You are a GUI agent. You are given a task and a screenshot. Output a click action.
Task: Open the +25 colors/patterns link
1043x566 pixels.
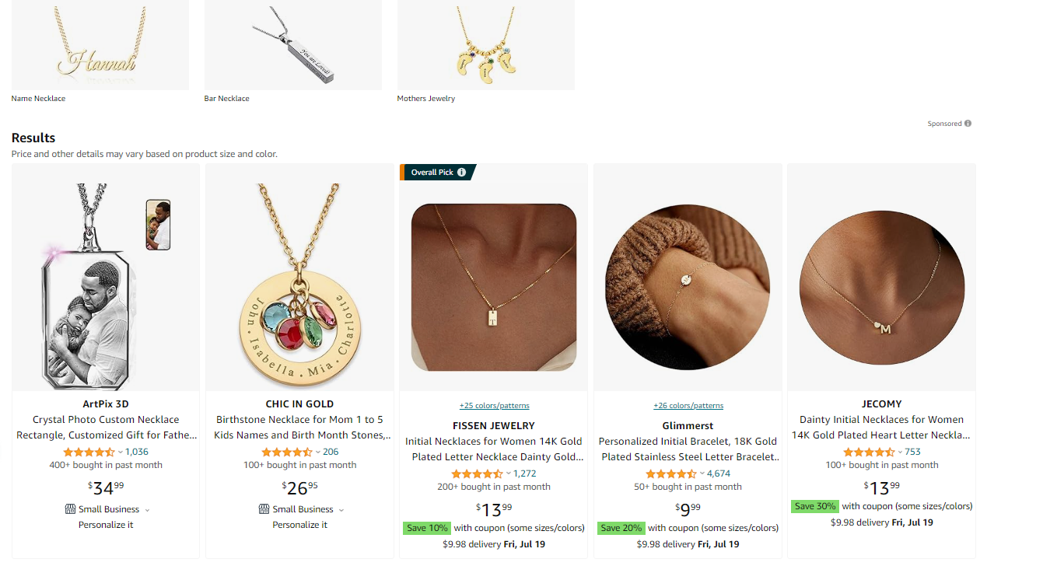click(494, 406)
